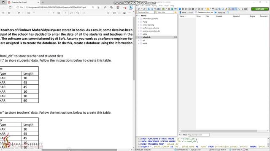Expand the school_db database node

[139, 37]
